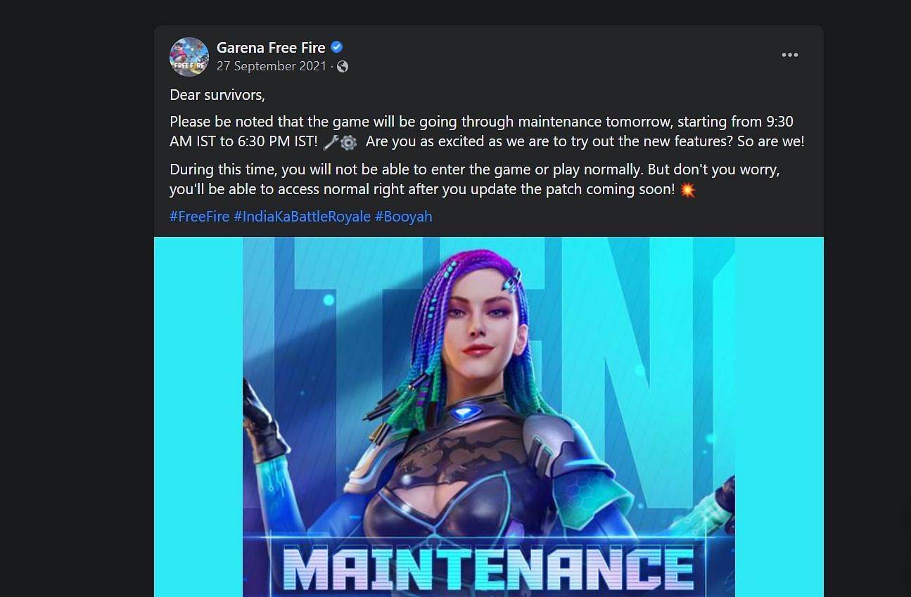Image resolution: width=911 pixels, height=597 pixels.
Task: Open the #IndiaKaBattleRoyale hashtag
Action: click(x=302, y=217)
